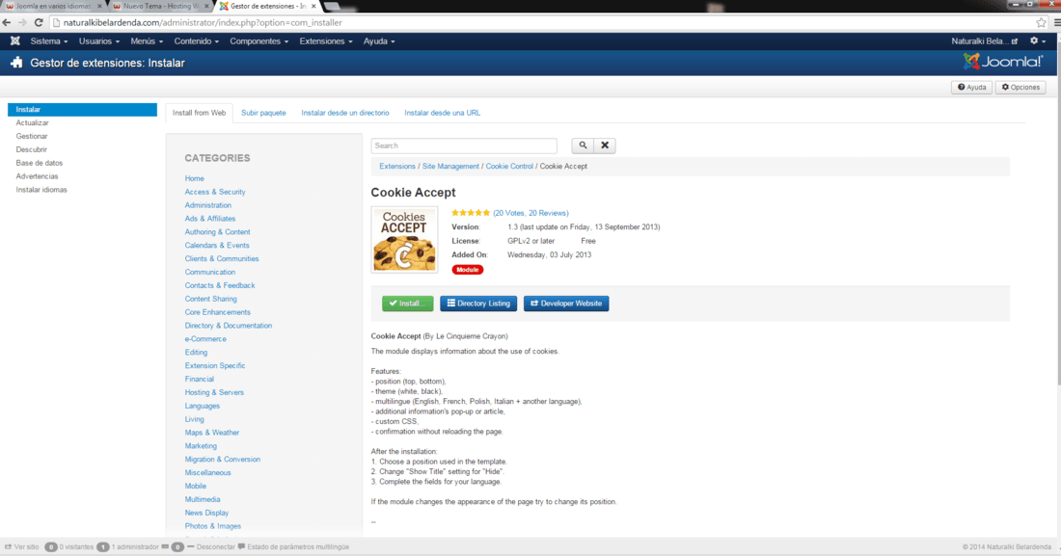Viewport: 1061px width, 556px height.
Task: Open Migration & Conversion category
Action: coord(222,460)
